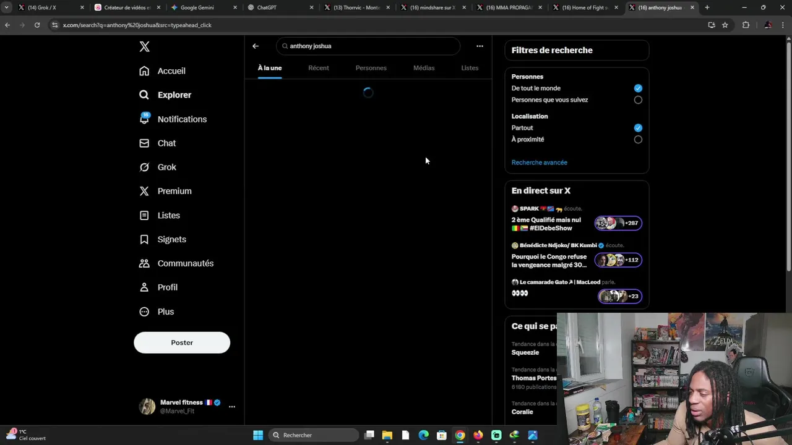Click the Poster button
Image resolution: width=792 pixels, height=445 pixels.
[x=182, y=342]
